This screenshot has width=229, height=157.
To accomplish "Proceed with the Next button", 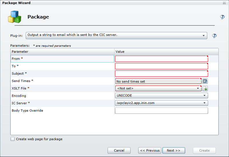I will click(173, 150).
